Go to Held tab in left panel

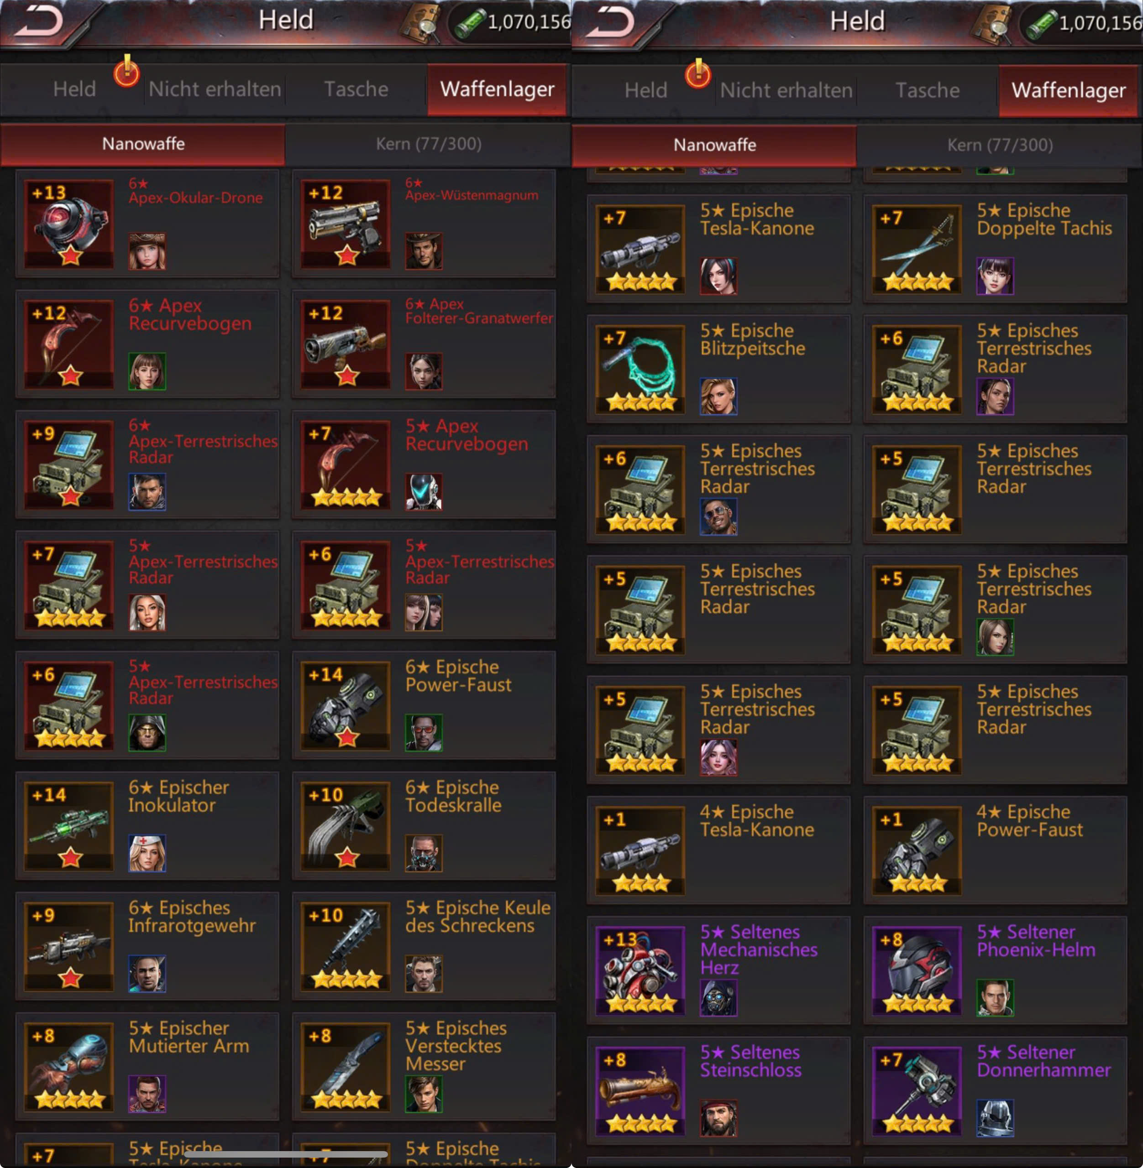point(74,89)
